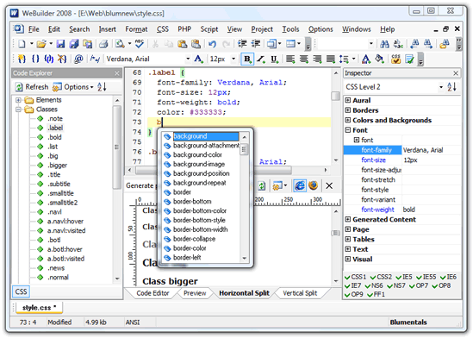Close the Code Explorer panel
Screen dimensions: 473x338
117,73
